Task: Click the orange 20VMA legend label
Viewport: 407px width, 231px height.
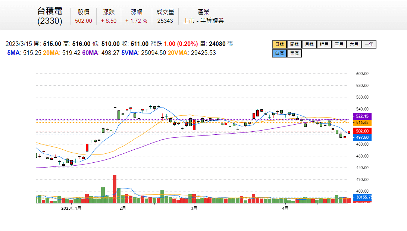Action: [x=178, y=53]
